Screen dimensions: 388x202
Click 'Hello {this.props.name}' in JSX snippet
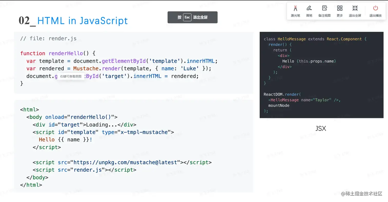click(309, 61)
